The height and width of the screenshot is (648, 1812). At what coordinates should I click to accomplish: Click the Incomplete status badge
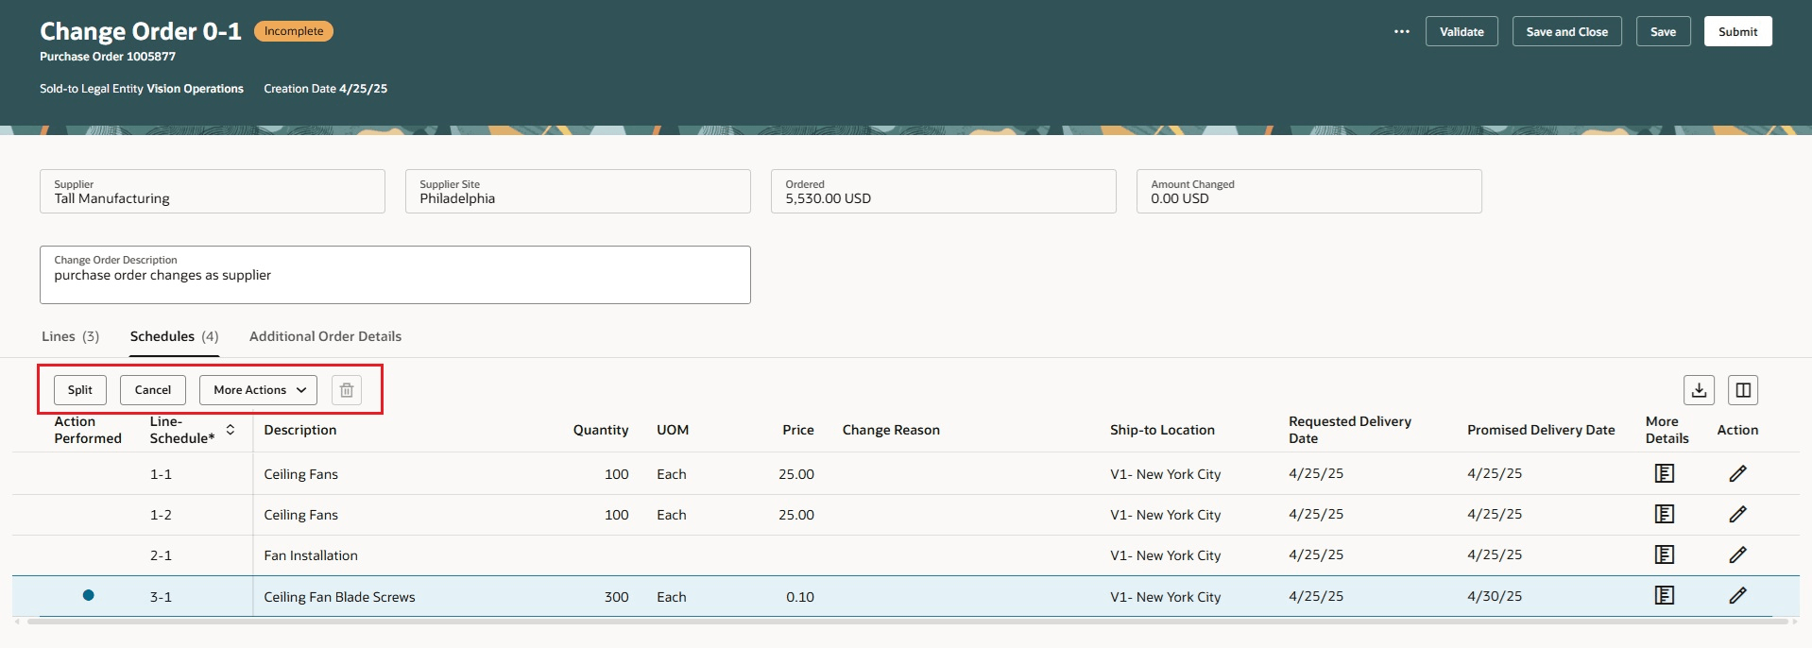294,31
